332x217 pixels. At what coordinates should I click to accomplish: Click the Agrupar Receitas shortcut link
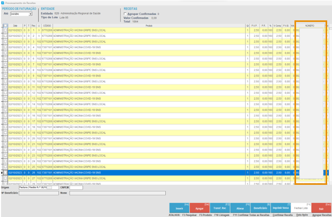(x=322, y=214)
